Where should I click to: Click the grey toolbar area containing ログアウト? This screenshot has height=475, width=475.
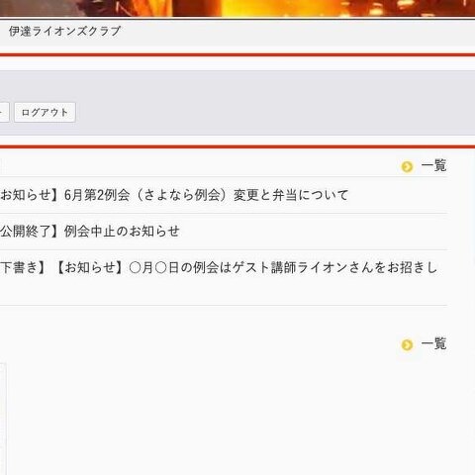pos(237,103)
